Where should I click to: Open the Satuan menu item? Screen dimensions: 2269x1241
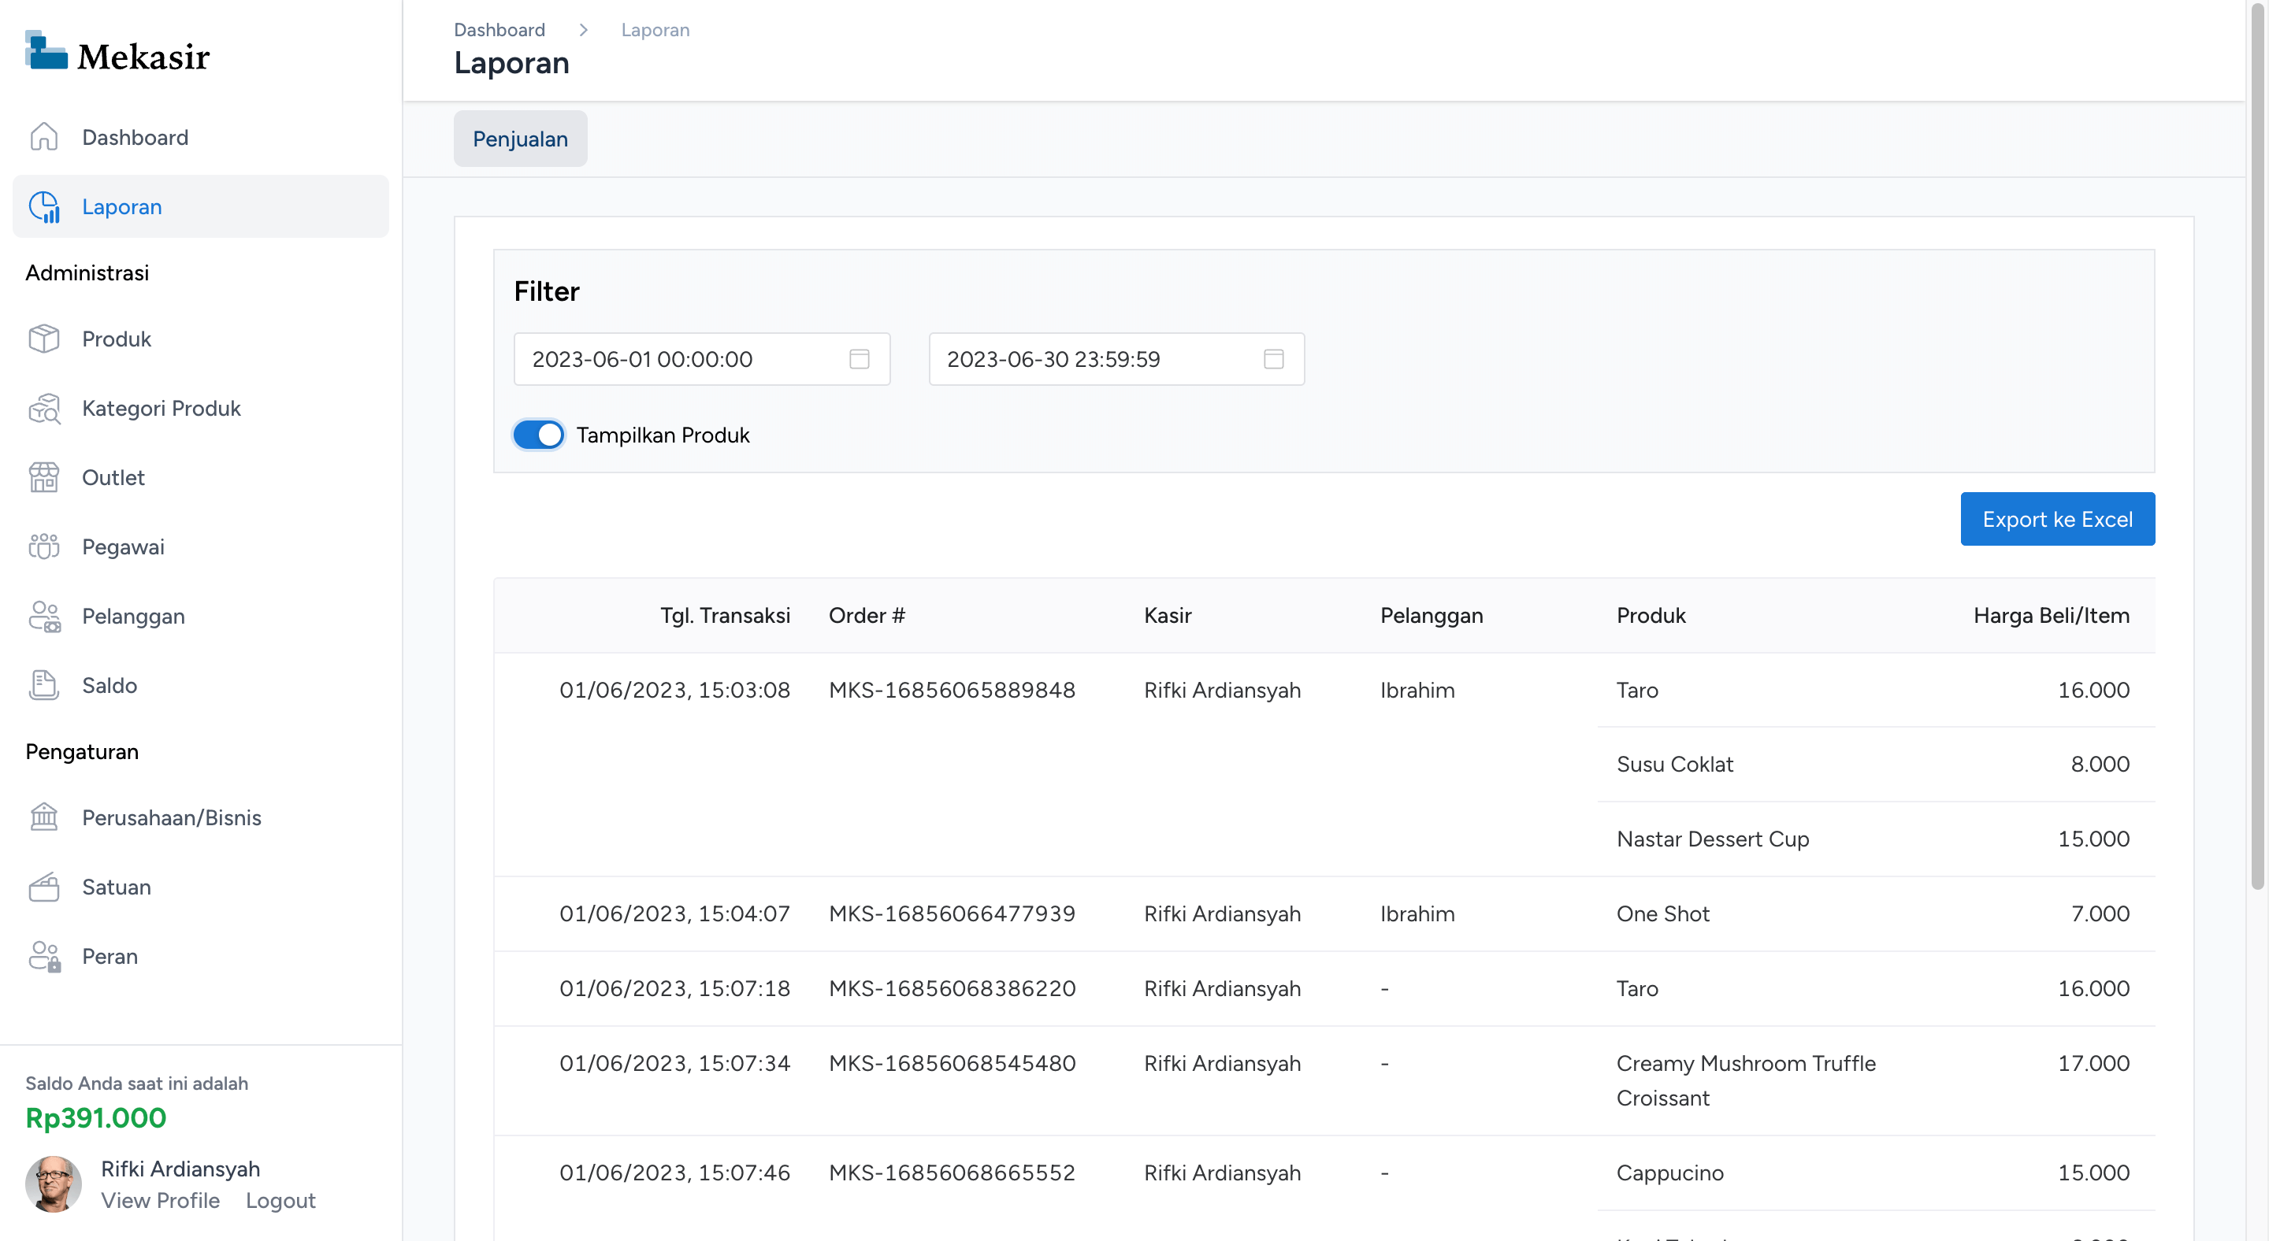(x=117, y=887)
